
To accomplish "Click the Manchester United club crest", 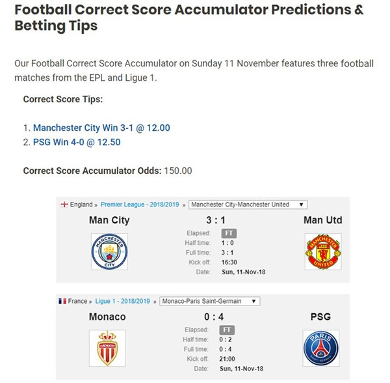I will pos(323,251).
